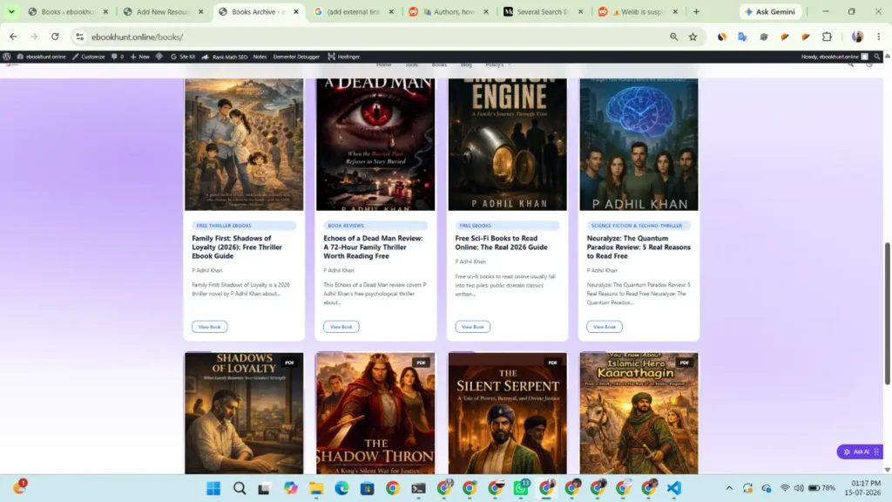This screenshot has width=892, height=502.
Task: Open the Family First: Shadows of Loyalty title link
Action: point(237,247)
